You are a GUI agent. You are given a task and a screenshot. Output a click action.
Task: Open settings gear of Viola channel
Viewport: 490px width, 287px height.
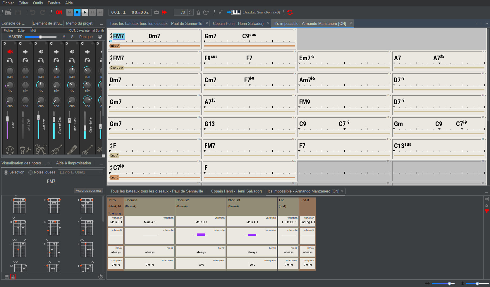(x=5, y=44)
